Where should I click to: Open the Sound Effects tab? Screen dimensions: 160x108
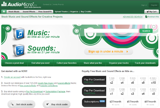click(29, 12)
